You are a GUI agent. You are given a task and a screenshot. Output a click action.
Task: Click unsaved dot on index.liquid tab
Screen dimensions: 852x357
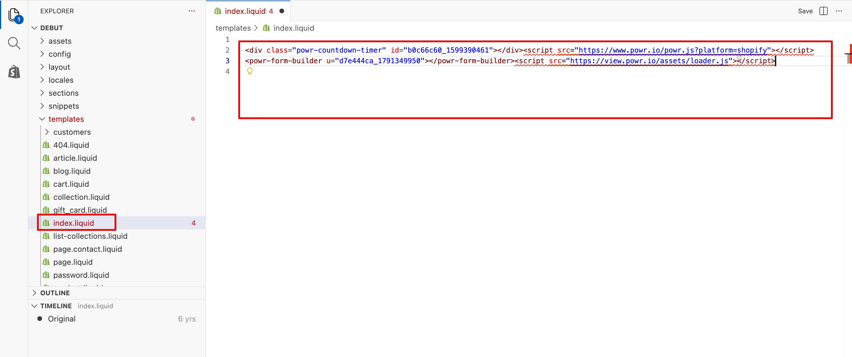pos(282,11)
